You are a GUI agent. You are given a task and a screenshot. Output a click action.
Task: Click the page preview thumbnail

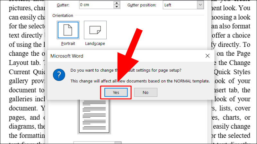[94, 116]
